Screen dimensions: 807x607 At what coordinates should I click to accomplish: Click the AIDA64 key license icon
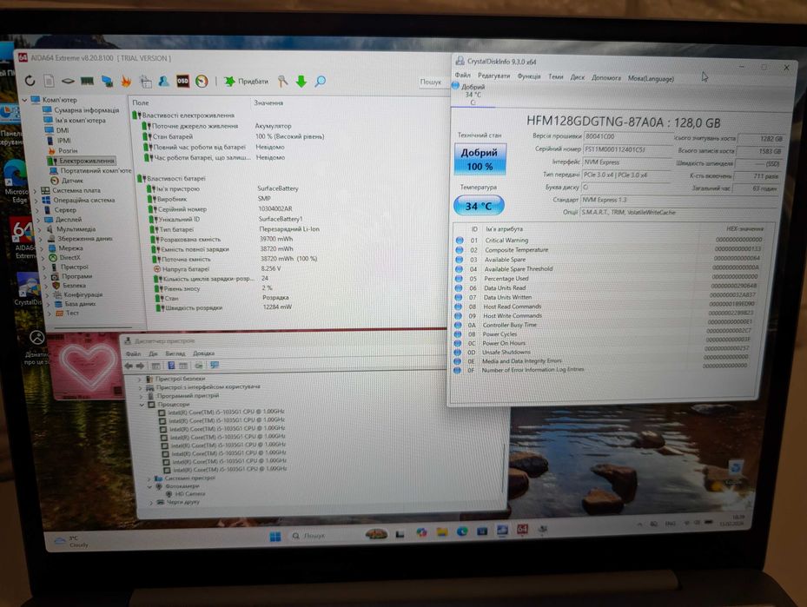(x=282, y=81)
